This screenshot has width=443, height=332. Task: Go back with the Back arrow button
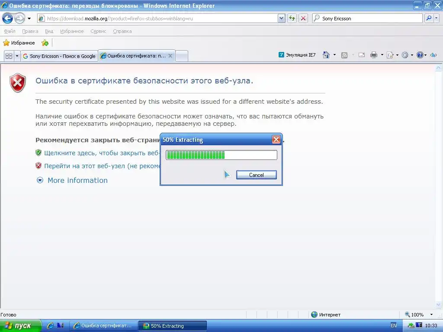tap(8, 19)
